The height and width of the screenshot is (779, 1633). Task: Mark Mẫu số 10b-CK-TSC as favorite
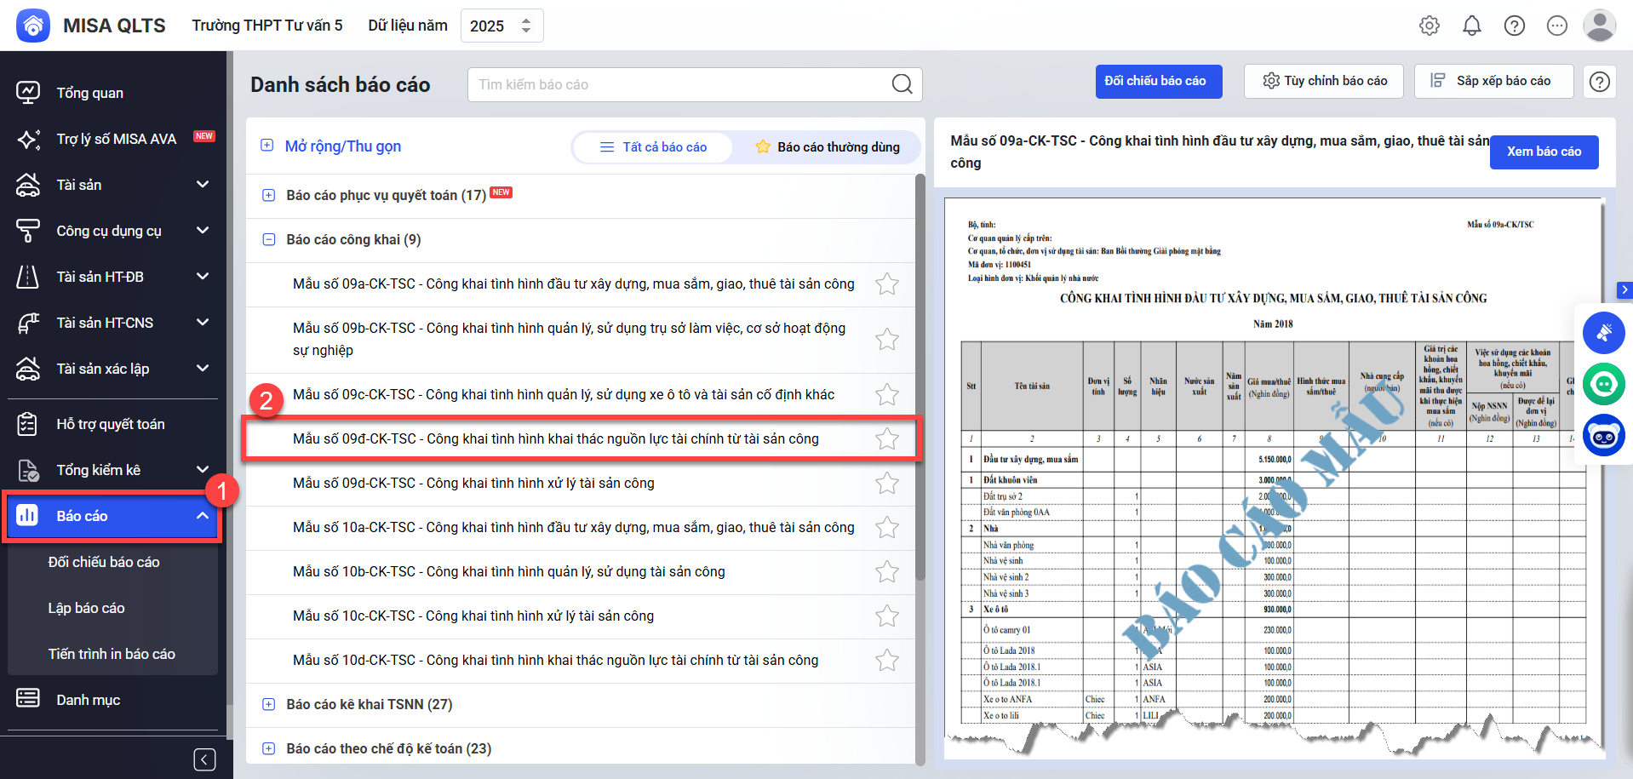point(887,572)
